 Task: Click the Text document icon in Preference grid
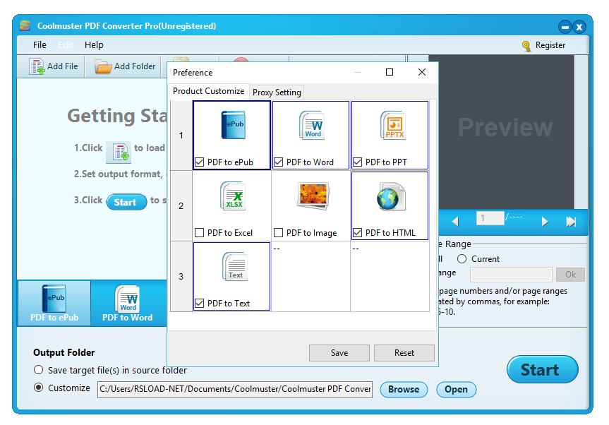234,266
